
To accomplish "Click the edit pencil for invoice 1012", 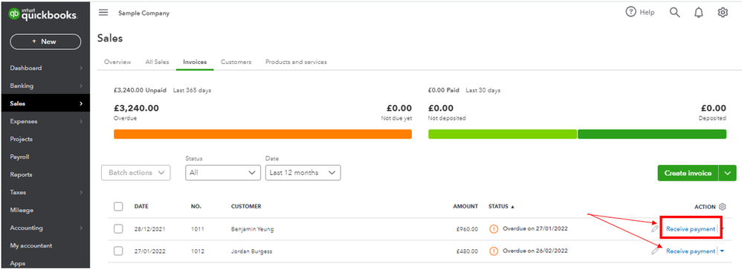I will (655, 251).
